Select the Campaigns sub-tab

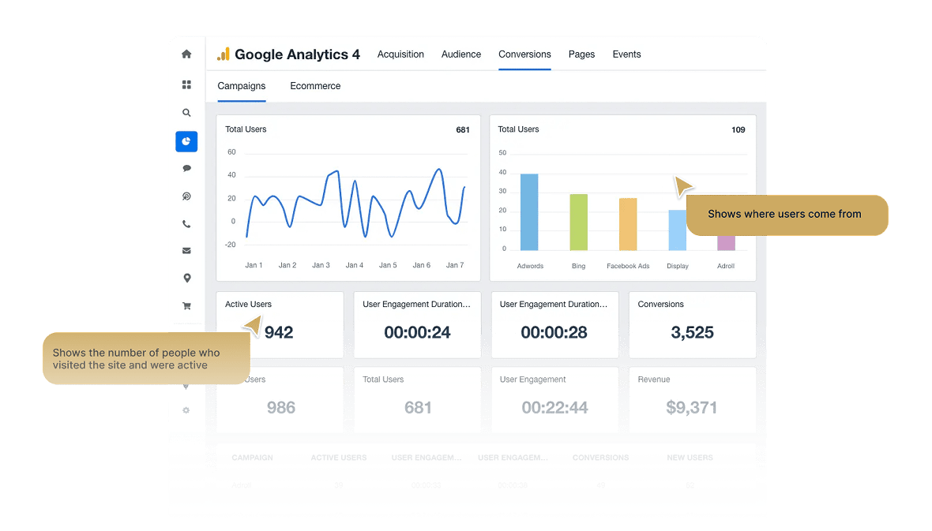point(242,85)
